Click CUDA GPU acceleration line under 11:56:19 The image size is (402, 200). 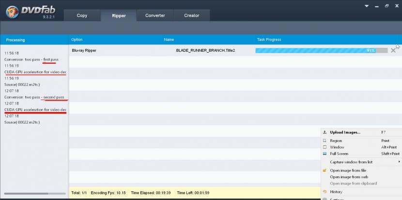35,72
